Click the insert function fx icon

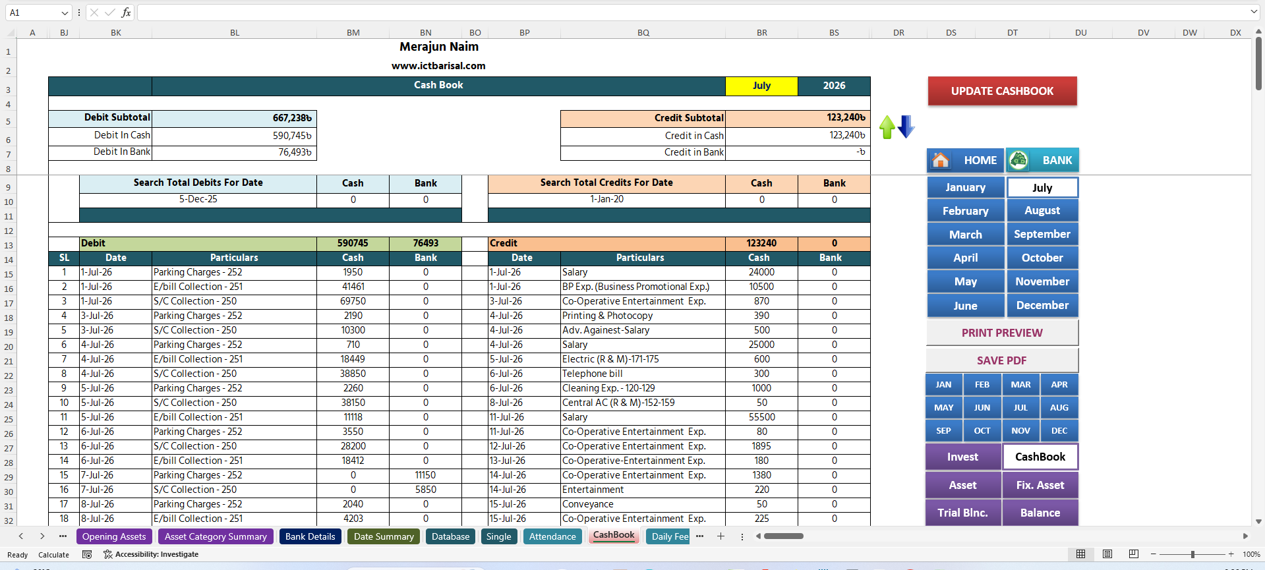(126, 13)
